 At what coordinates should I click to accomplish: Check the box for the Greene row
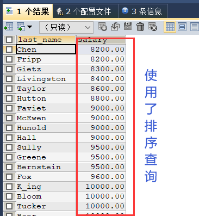pos(9,157)
